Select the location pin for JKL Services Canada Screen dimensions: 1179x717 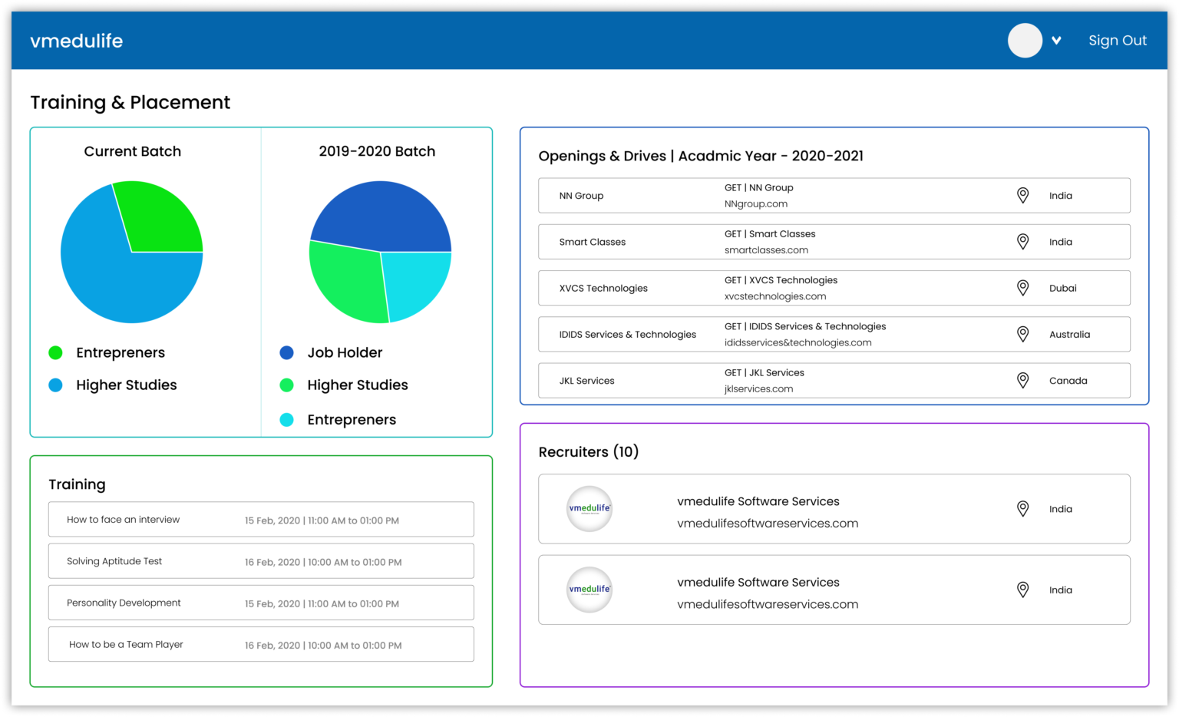[1022, 380]
